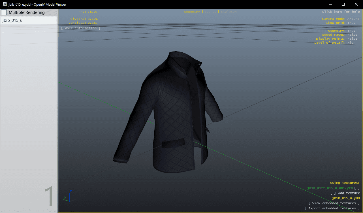Click the OpenIV app icon in title bar
This screenshot has width=363, height=213.
pyautogui.click(x=5, y=4)
